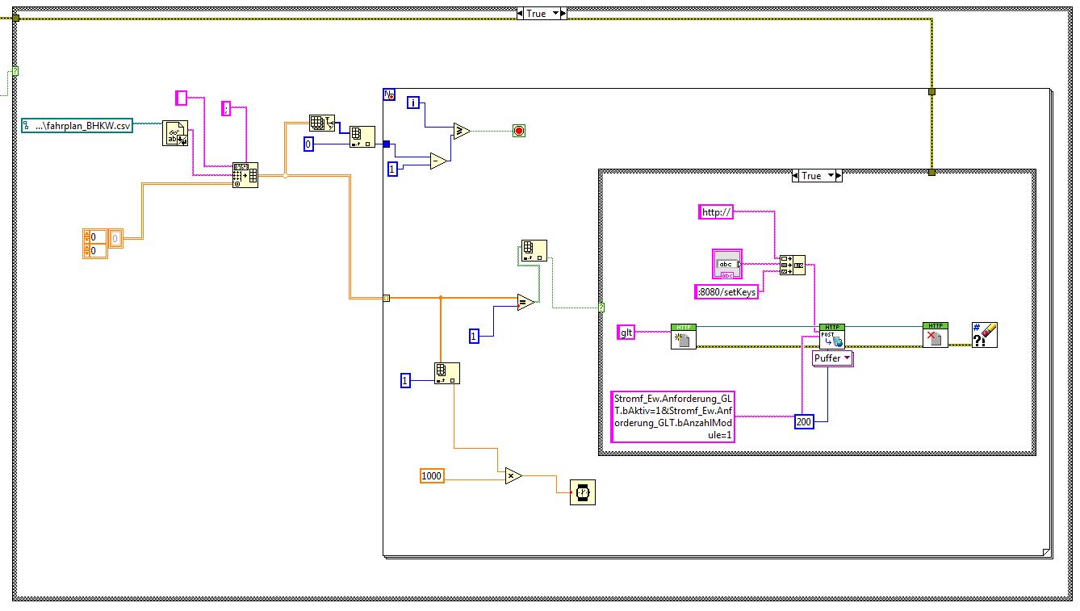
Task: Click the outer case structure's previous-case arrow
Action: point(521,14)
